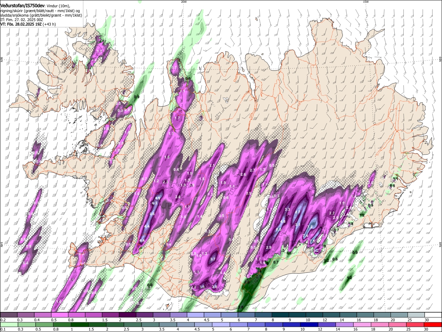Click the bright pink swatch between 0.5 and 0.8

59,315
